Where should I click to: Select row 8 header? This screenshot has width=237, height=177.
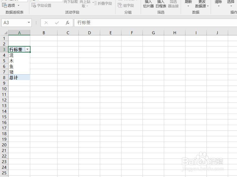pyautogui.click(x=4, y=78)
